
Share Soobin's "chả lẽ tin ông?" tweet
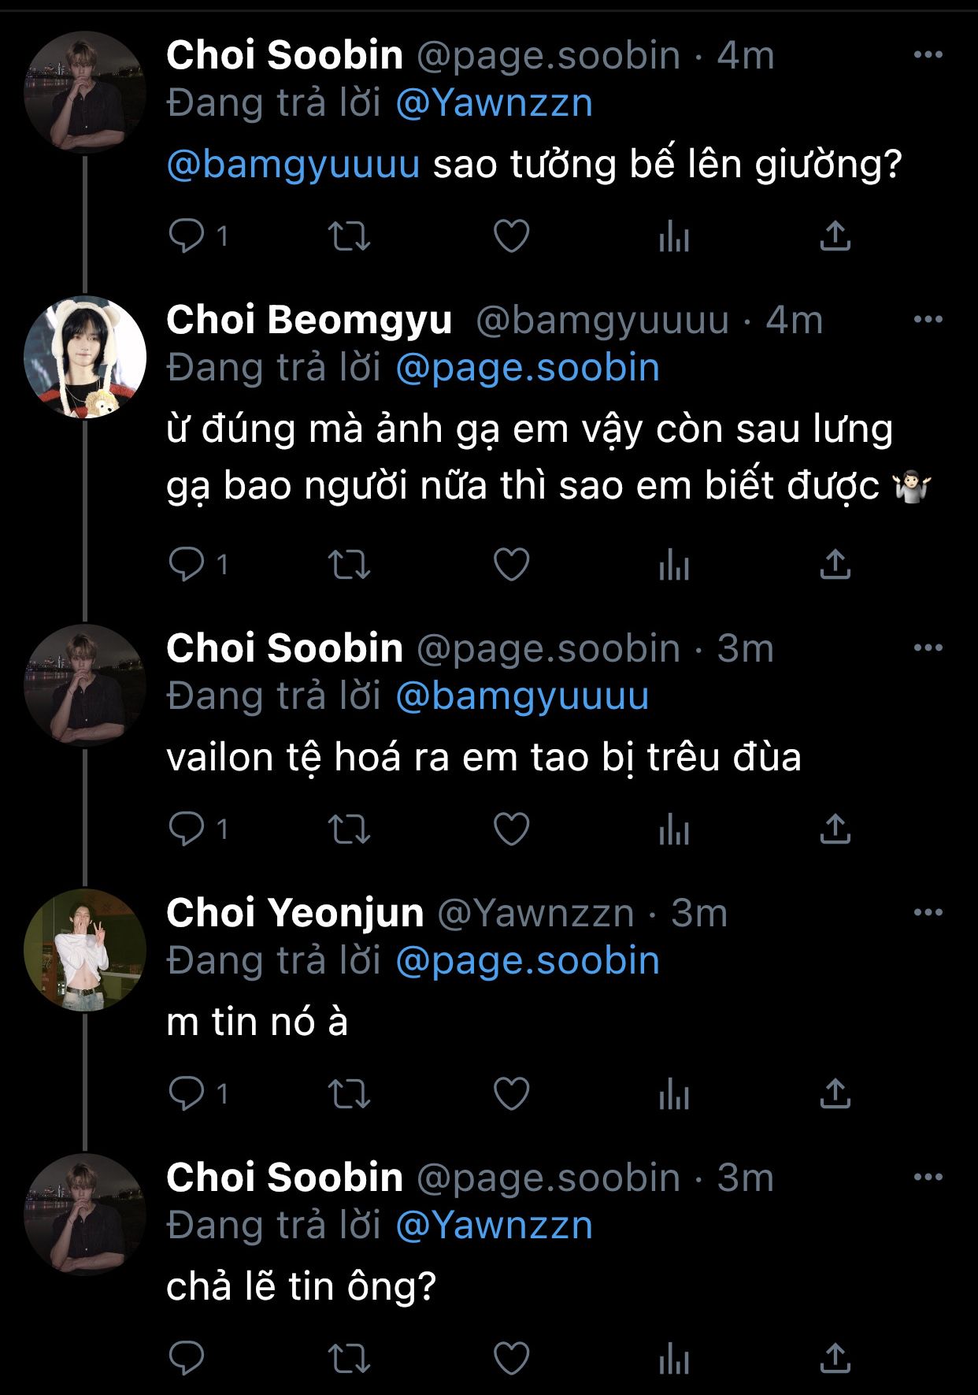coord(835,1358)
